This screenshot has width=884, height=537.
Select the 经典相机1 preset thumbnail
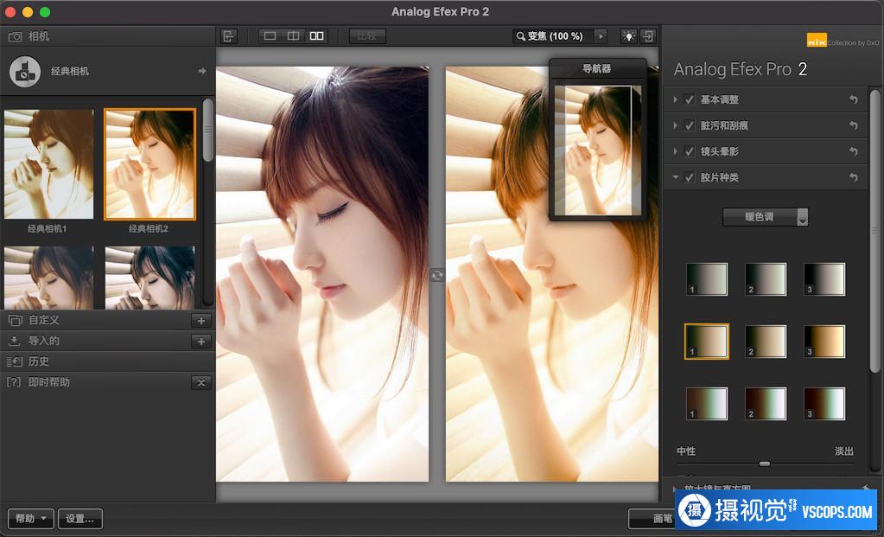[49, 164]
